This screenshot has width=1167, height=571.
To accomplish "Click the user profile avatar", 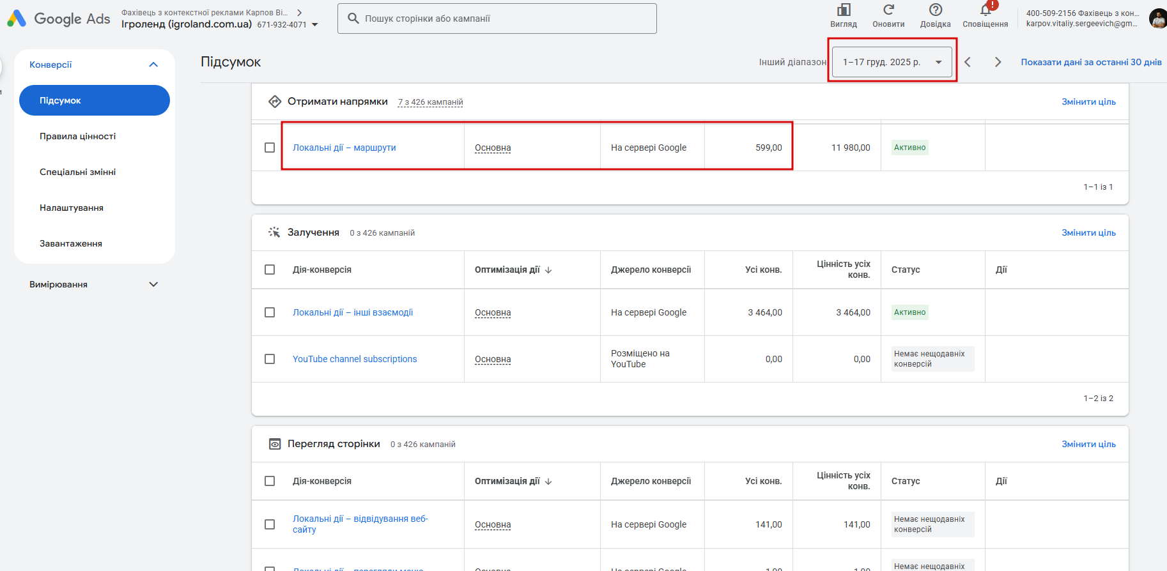I will [1157, 19].
